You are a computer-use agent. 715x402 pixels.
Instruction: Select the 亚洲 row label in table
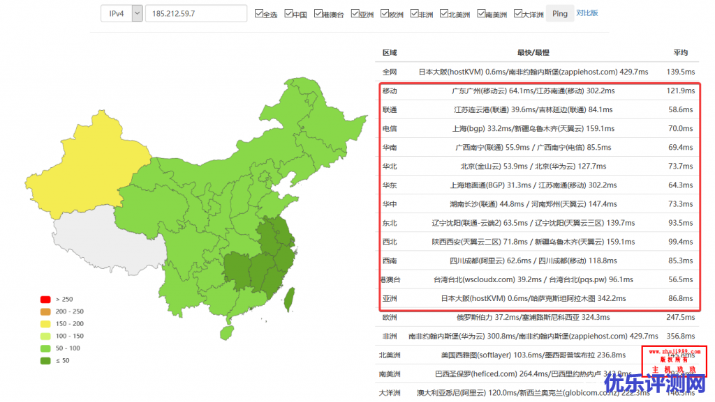click(x=390, y=298)
